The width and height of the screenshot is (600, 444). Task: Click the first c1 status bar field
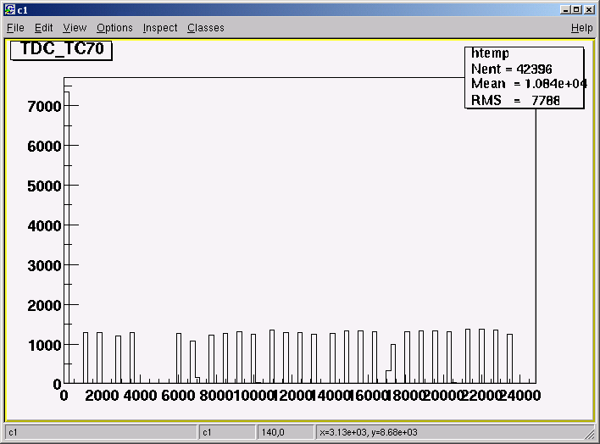[101, 432]
